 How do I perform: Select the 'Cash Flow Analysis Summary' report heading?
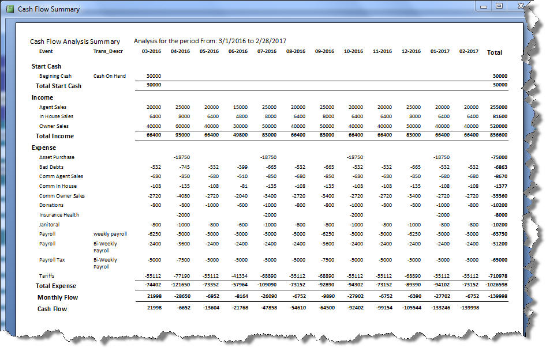coord(75,41)
